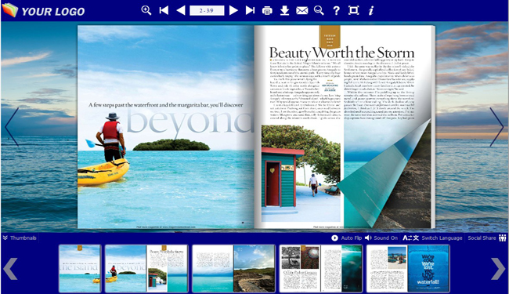This screenshot has height=294, width=509.
Task: Open the kayaker spread thumbnail
Action: (146, 269)
